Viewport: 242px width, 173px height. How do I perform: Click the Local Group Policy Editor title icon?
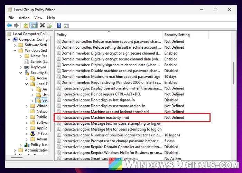tap(10, 10)
